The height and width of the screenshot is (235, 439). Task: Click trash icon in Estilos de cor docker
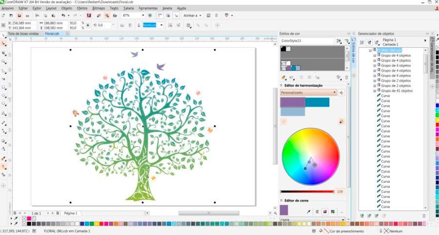[x=347, y=78]
